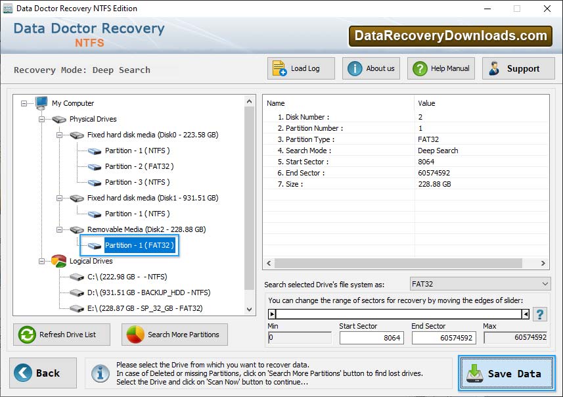Click the D:\ BACKUP_HDD drive icon

77,292
